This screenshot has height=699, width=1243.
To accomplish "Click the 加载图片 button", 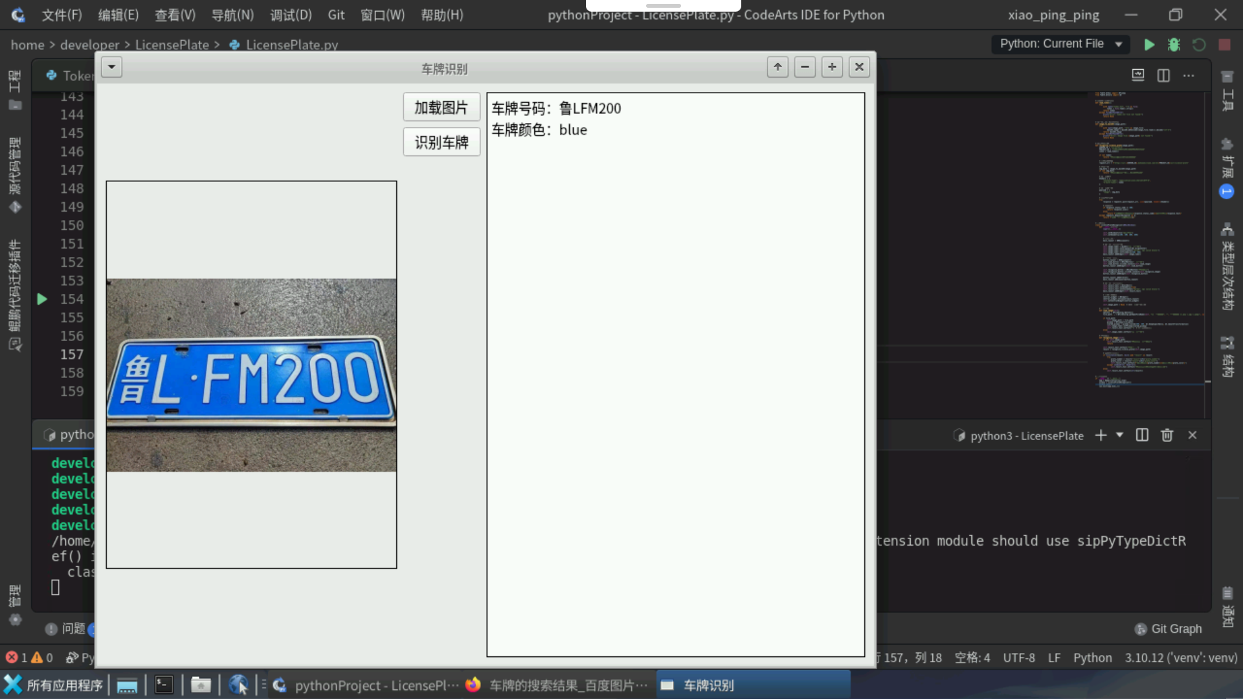I will coord(441,107).
